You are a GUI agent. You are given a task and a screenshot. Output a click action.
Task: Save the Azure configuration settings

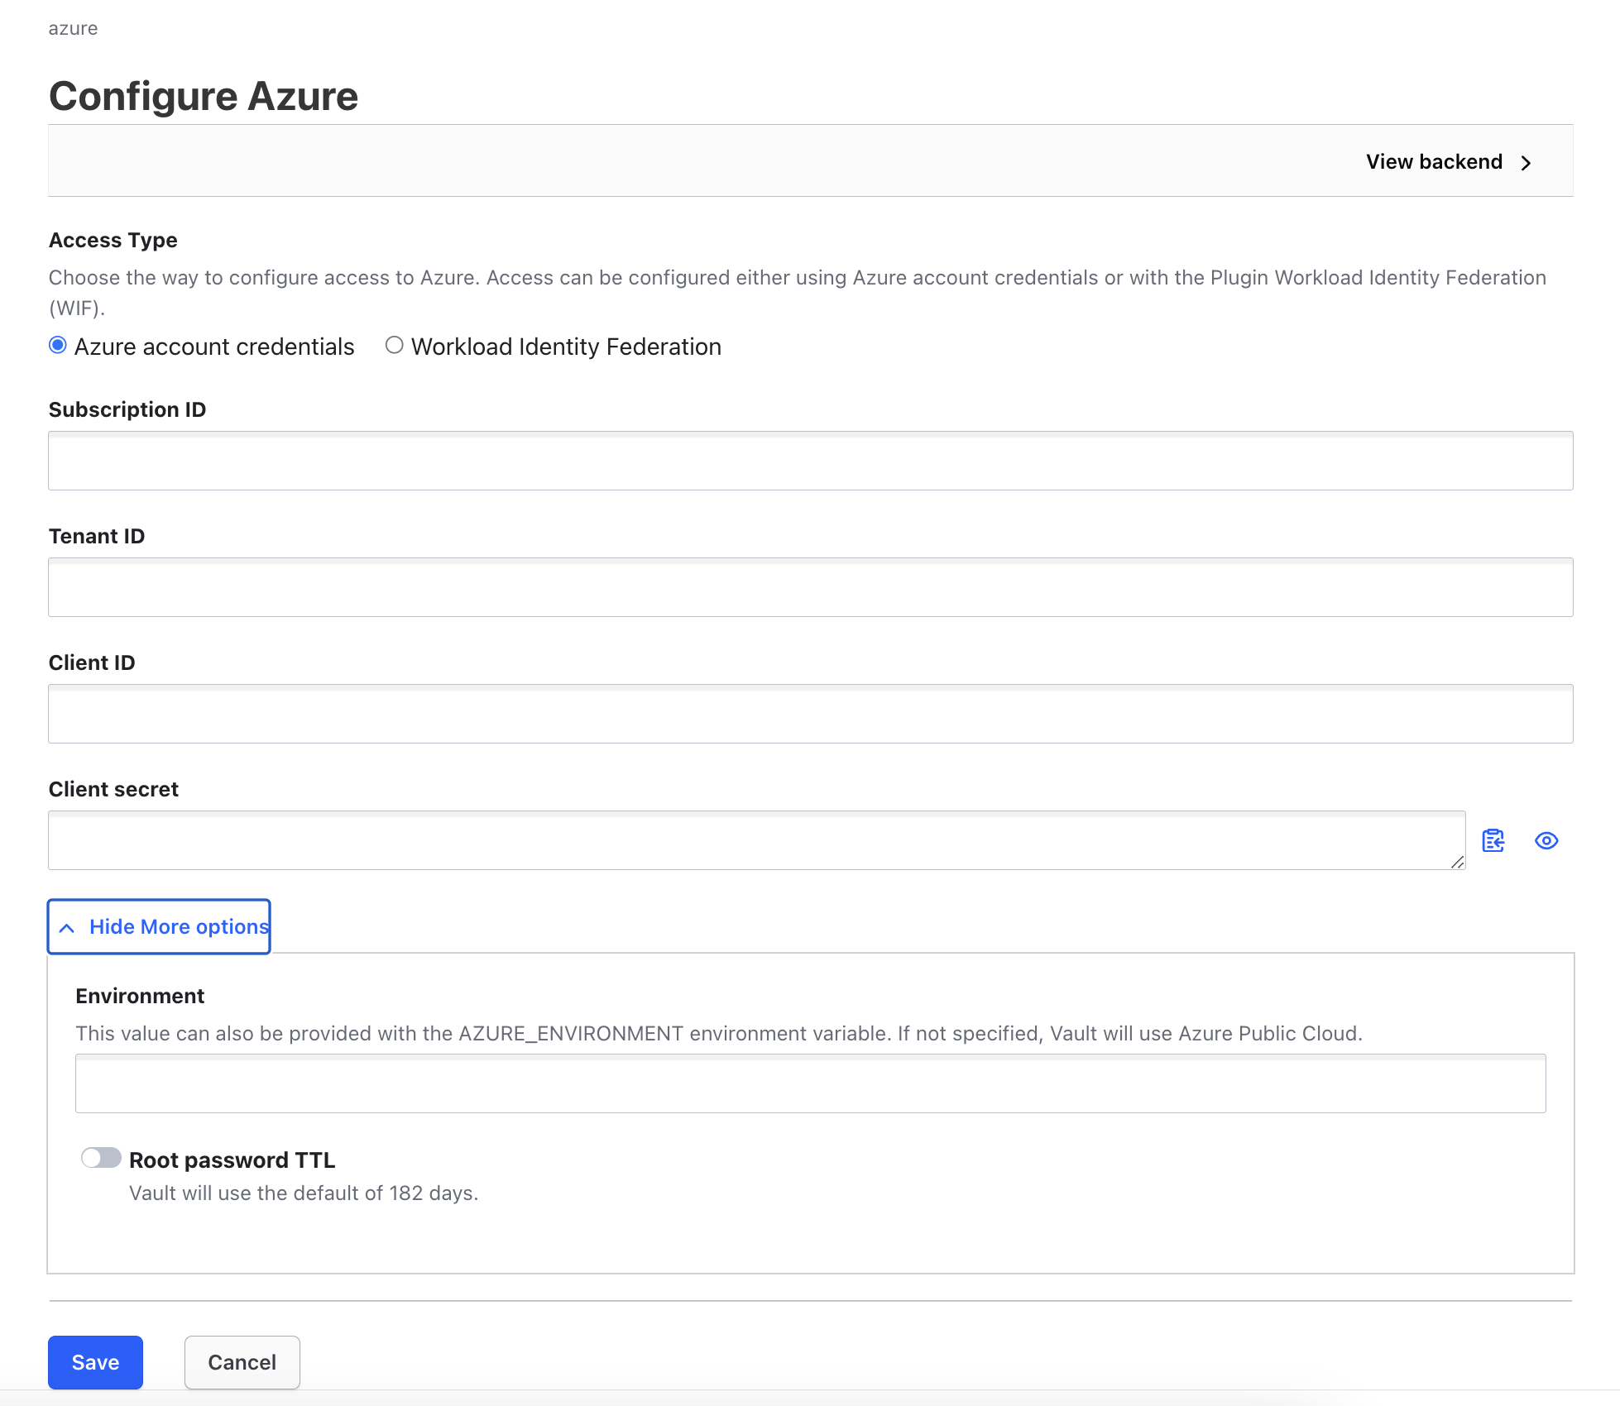click(x=93, y=1362)
